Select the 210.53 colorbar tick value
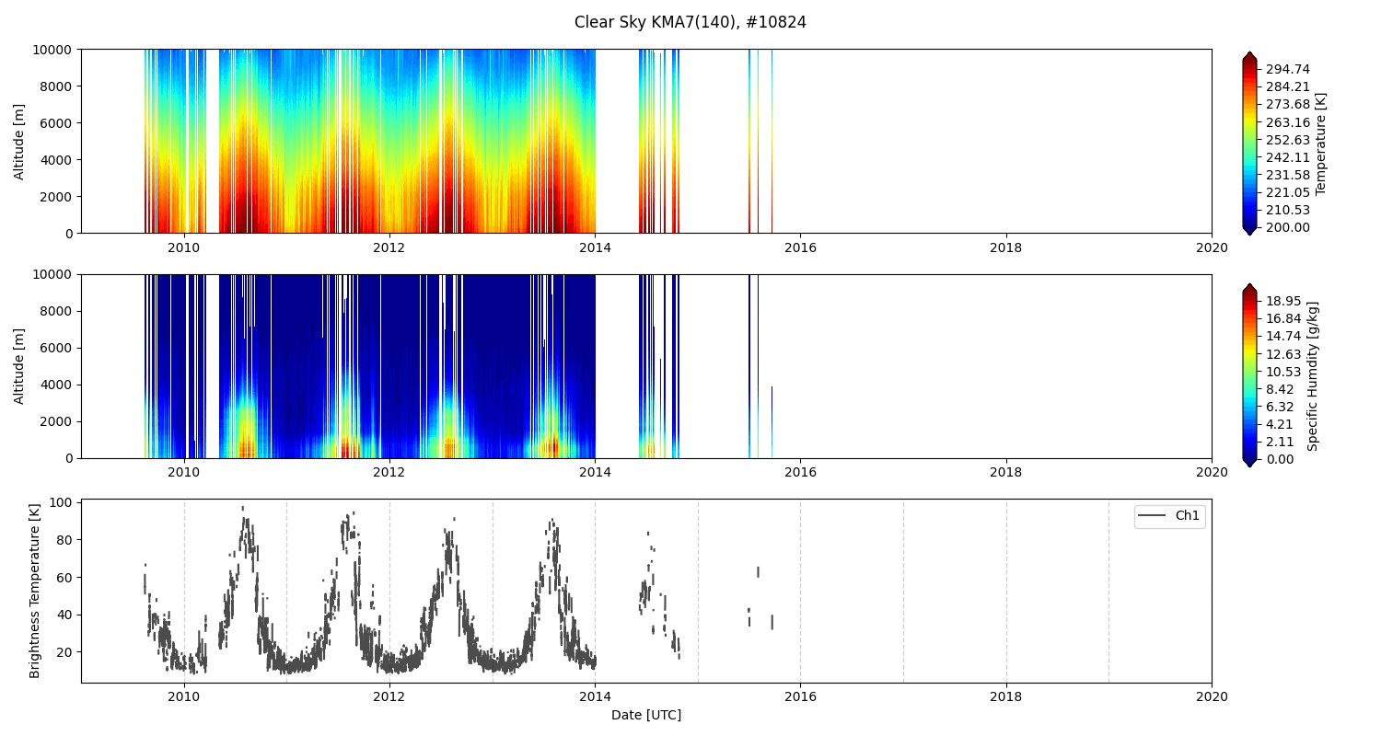 pos(1287,210)
